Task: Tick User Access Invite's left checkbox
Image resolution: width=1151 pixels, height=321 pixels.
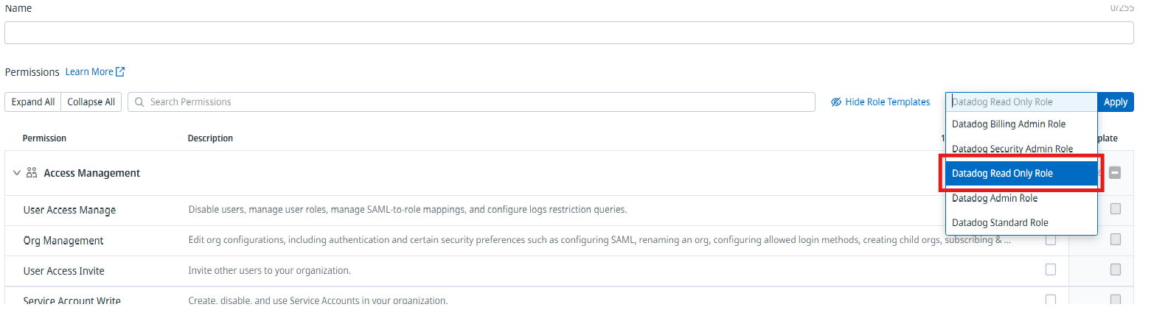Action: [1051, 270]
